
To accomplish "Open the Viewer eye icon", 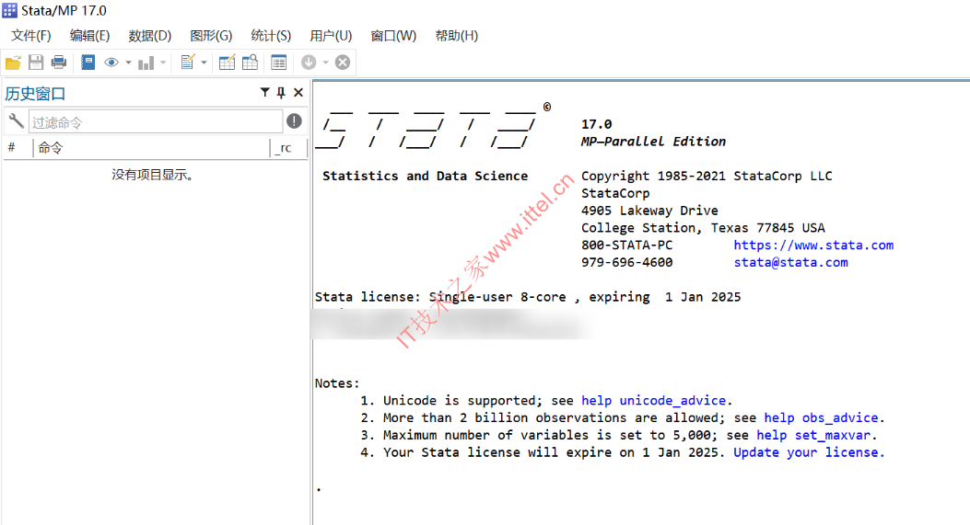I will tap(111, 63).
